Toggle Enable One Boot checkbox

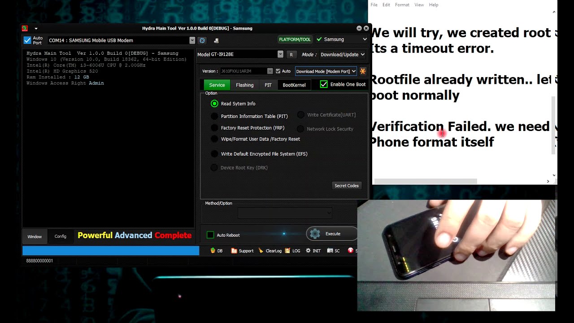(x=324, y=84)
